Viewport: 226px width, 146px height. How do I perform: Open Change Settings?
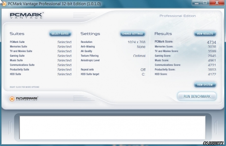tap(132, 34)
